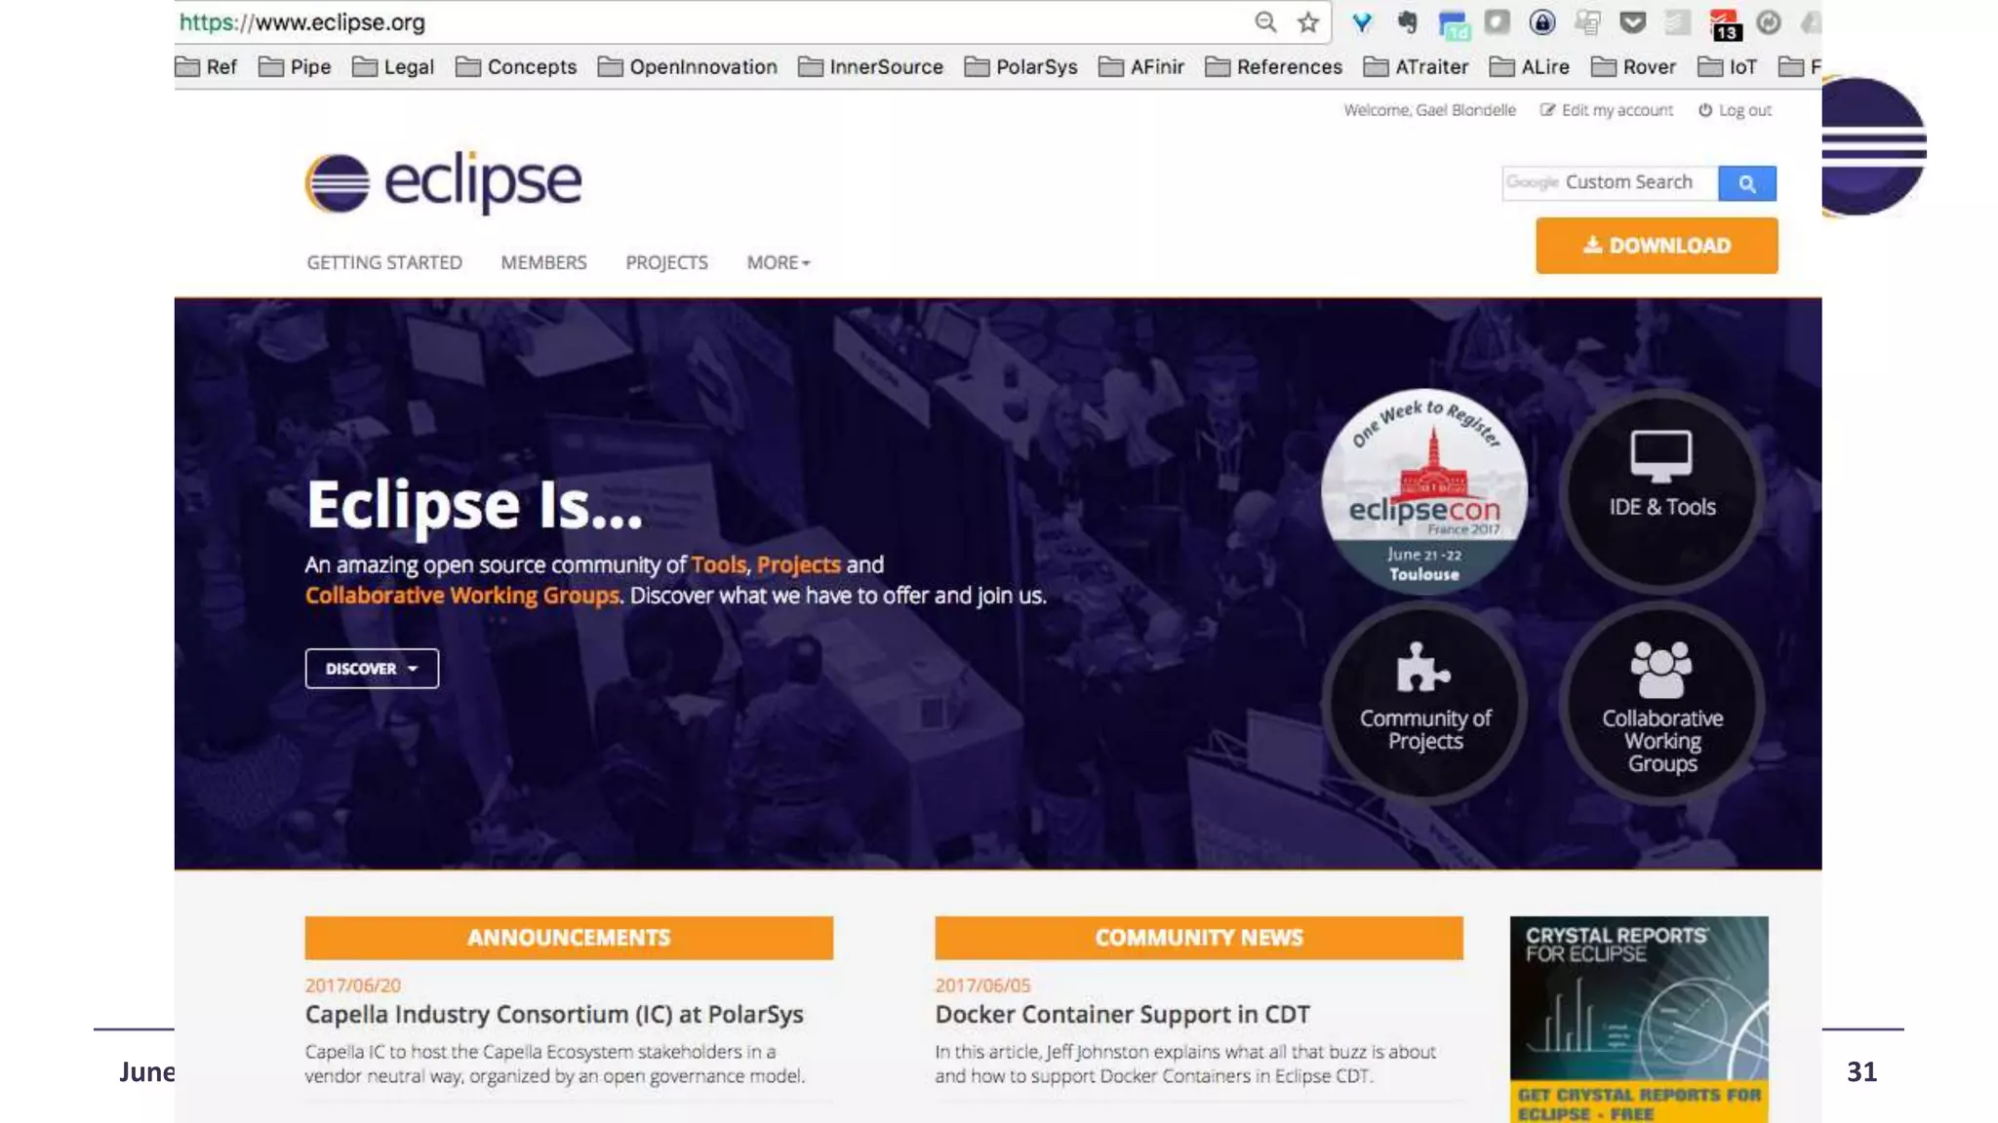The width and height of the screenshot is (1998, 1123).
Task: Open the Pocket extension icon
Action: click(1632, 22)
